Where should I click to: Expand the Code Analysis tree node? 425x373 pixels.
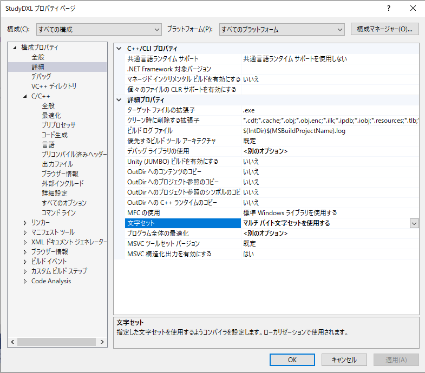tap(25, 281)
